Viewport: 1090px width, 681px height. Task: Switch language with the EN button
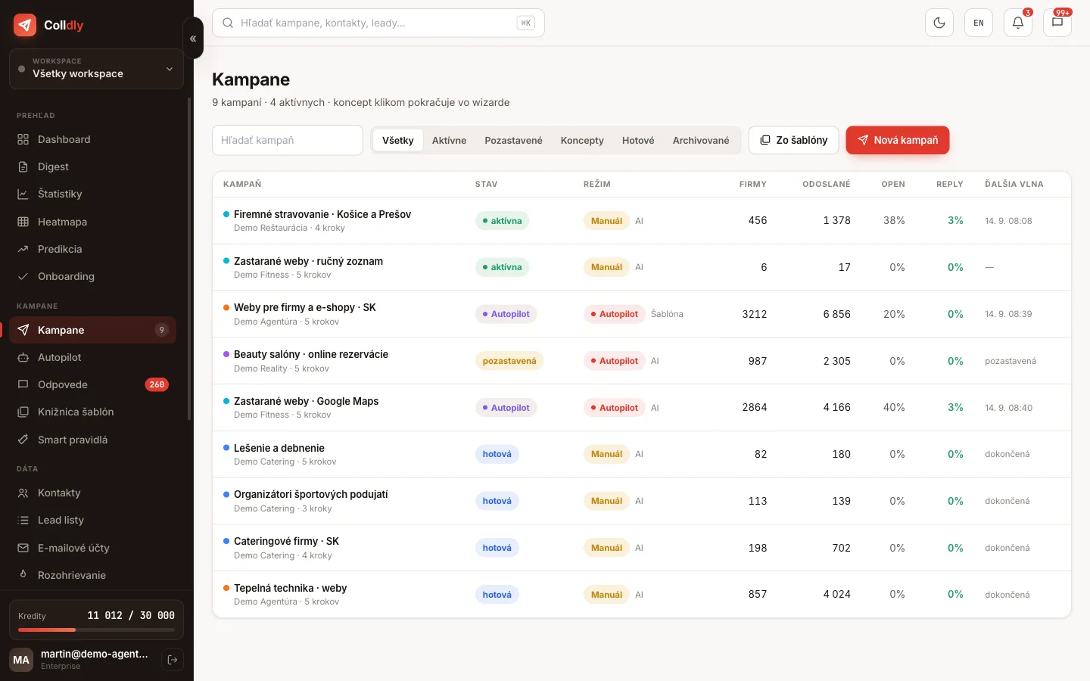coord(979,23)
